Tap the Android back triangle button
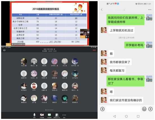155x120 pixels. point(114,116)
